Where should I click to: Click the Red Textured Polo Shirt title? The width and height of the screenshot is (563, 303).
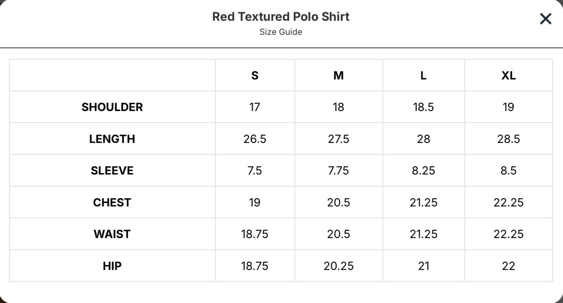tap(281, 17)
